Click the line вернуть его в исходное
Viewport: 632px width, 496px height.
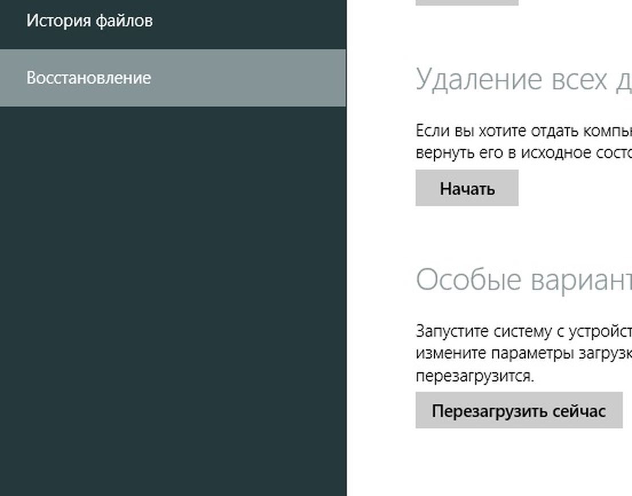coord(523,153)
